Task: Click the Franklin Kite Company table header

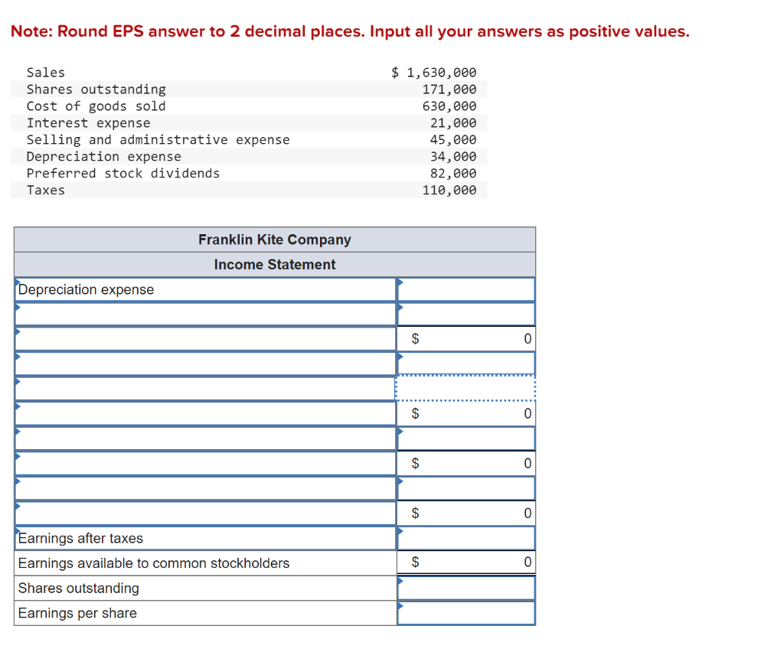Action: coord(274,239)
